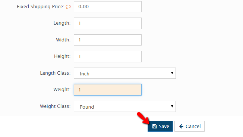The height and width of the screenshot is (137, 243).
Task: Click the highlighted Weight input box
Action: click(x=108, y=90)
